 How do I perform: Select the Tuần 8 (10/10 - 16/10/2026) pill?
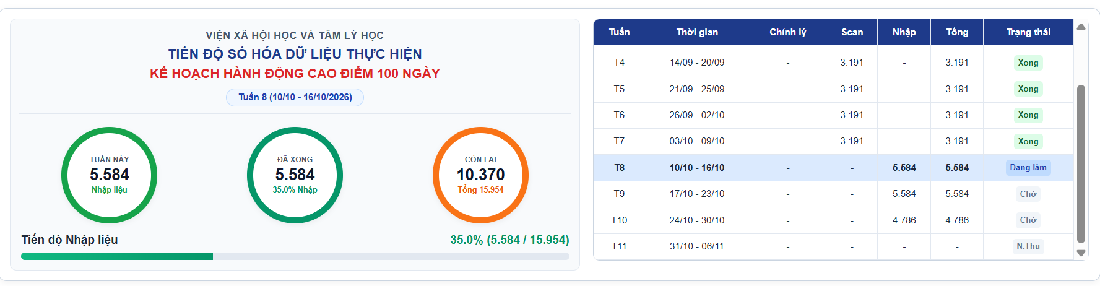click(x=295, y=97)
